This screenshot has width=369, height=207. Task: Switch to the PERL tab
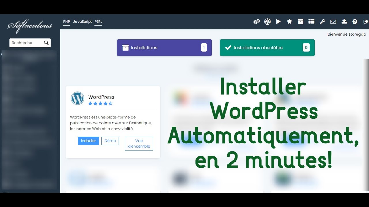98,22
